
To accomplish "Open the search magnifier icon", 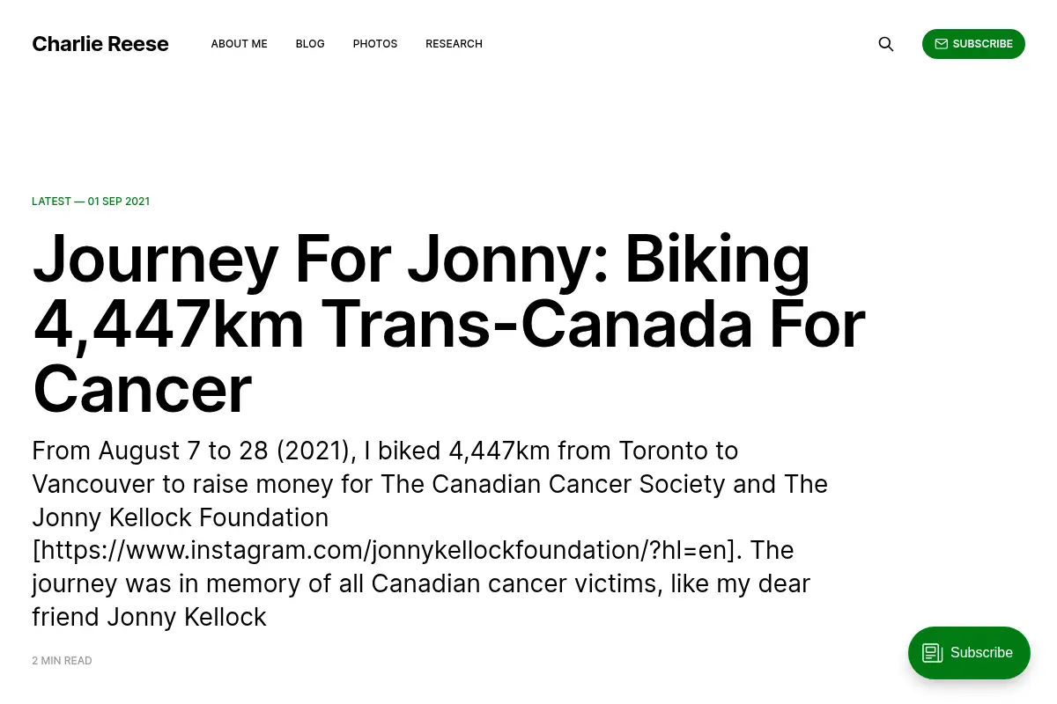I will [886, 44].
